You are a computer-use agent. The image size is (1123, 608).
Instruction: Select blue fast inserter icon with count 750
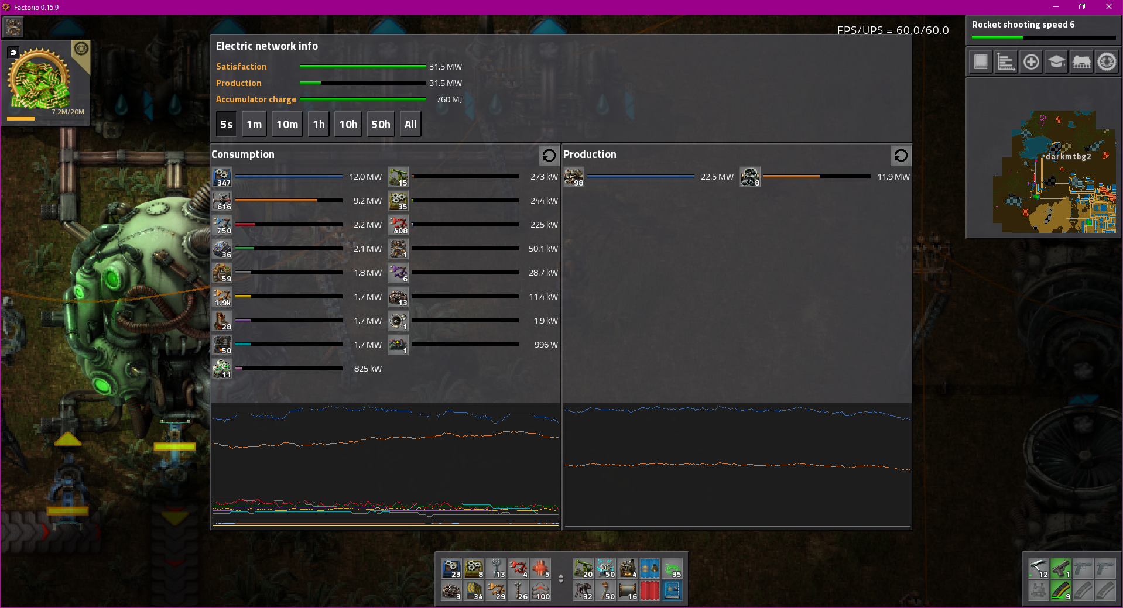[222, 225]
